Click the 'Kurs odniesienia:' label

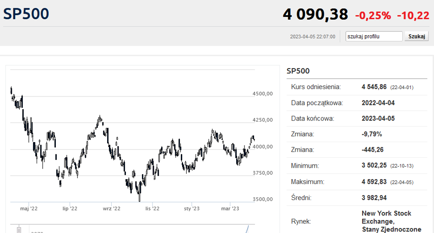click(x=316, y=87)
